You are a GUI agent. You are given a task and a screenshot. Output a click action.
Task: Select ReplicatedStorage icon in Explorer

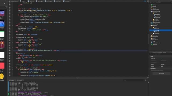pos(152,11)
